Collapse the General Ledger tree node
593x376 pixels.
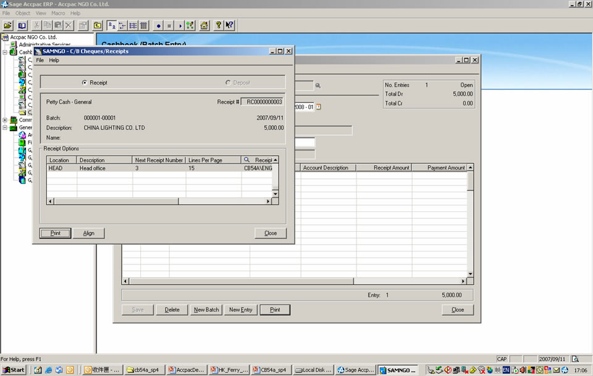5,128
